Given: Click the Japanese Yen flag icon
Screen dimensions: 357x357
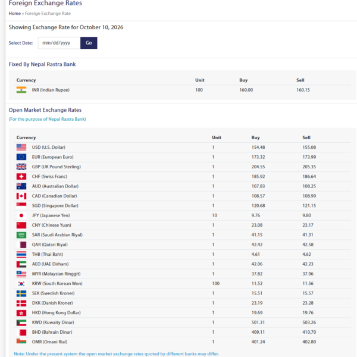Looking at the screenshot, I should pos(21,215).
